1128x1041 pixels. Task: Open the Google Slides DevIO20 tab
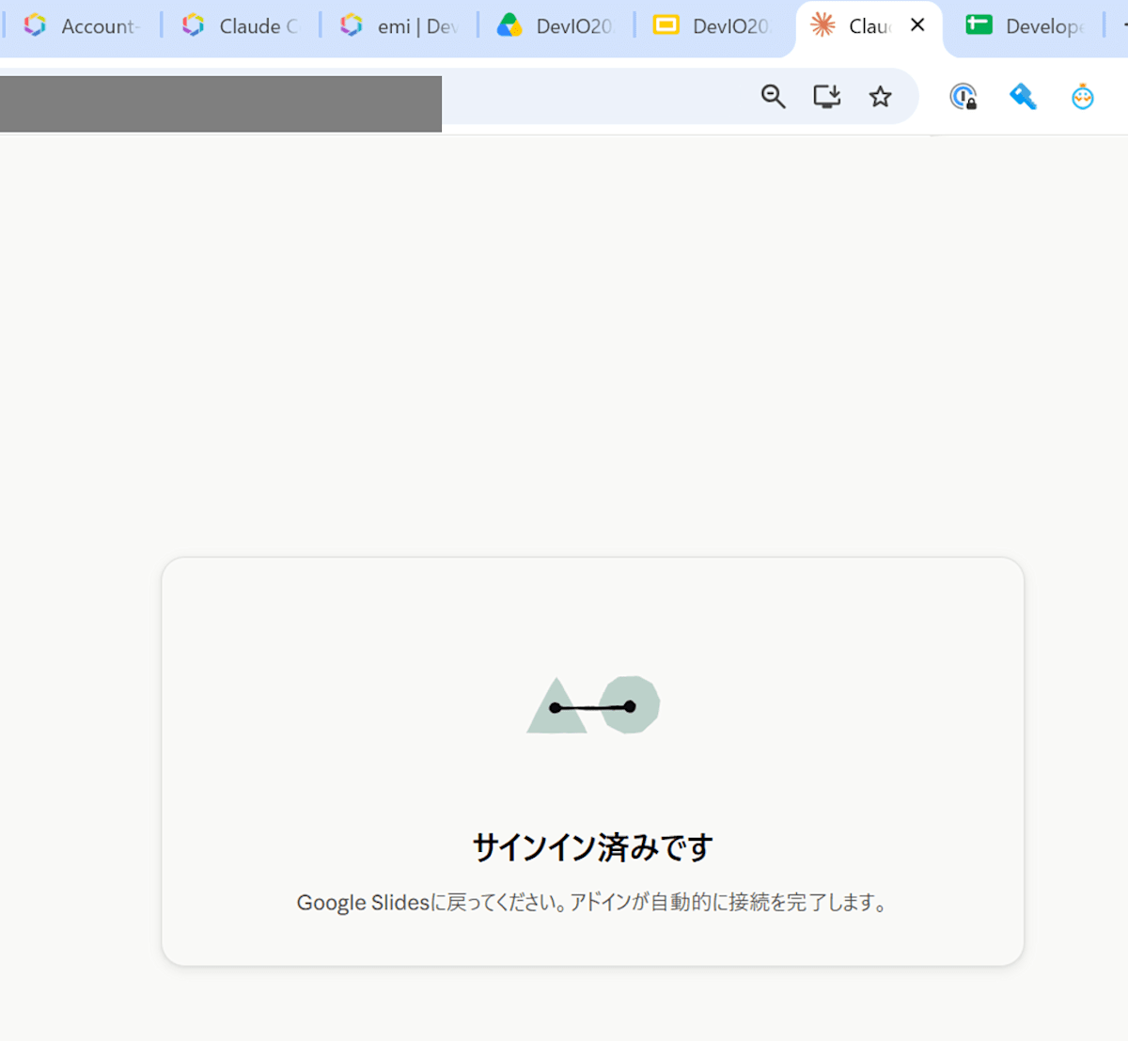(713, 26)
